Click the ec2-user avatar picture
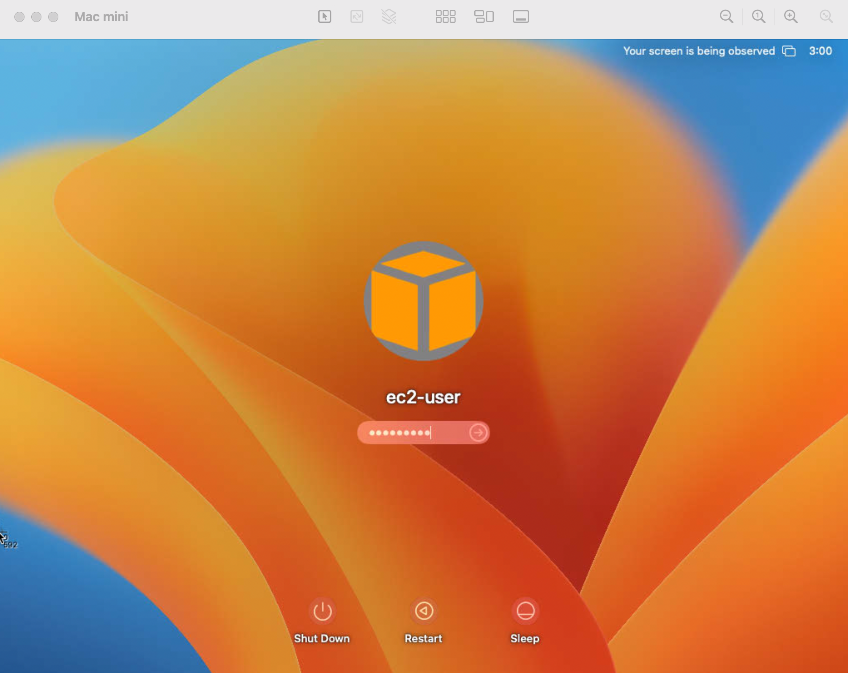Viewport: 848px width, 673px height. (x=423, y=301)
